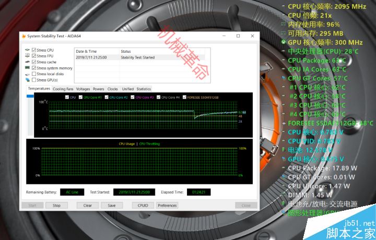Viewport: 376px width, 240px height.
Task: Switch to the Unified tab
Action: [127, 89]
